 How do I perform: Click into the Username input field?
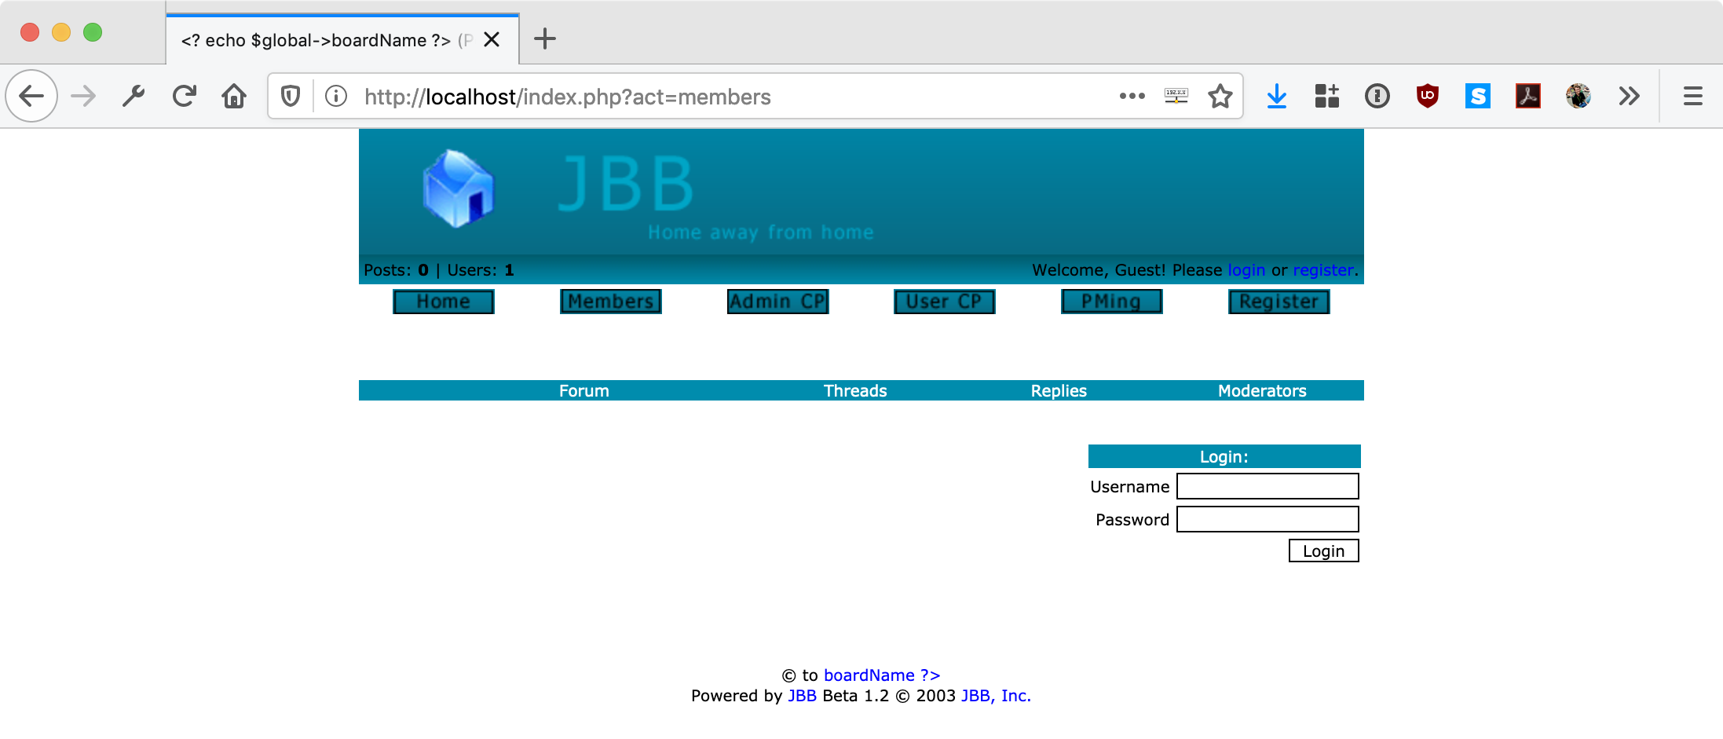(1268, 486)
